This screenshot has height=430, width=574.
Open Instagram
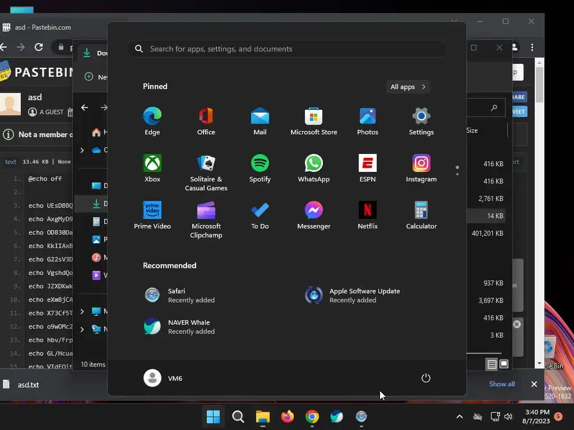pos(422,169)
